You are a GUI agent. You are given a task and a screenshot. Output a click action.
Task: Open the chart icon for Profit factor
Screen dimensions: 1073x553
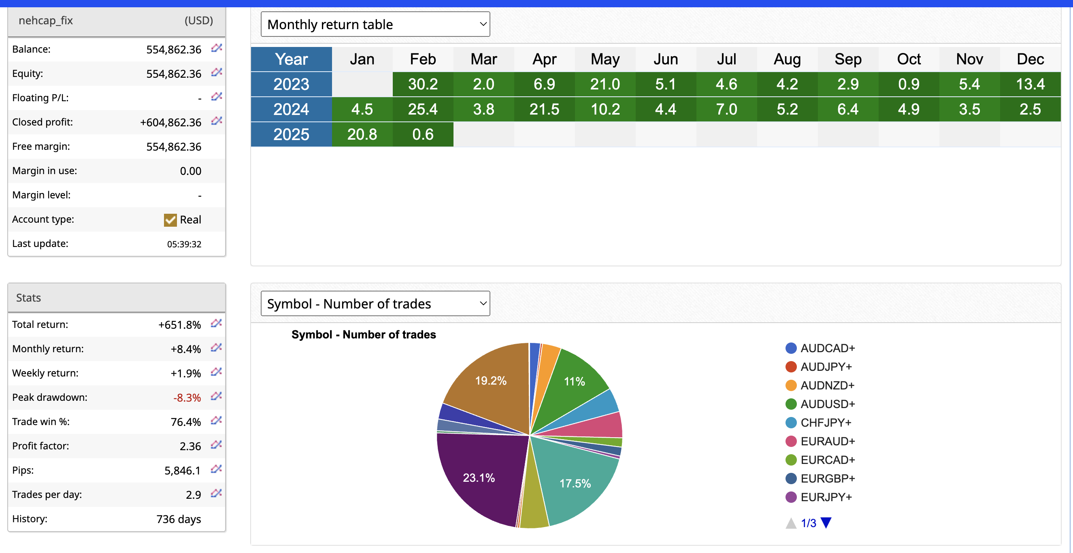(216, 445)
